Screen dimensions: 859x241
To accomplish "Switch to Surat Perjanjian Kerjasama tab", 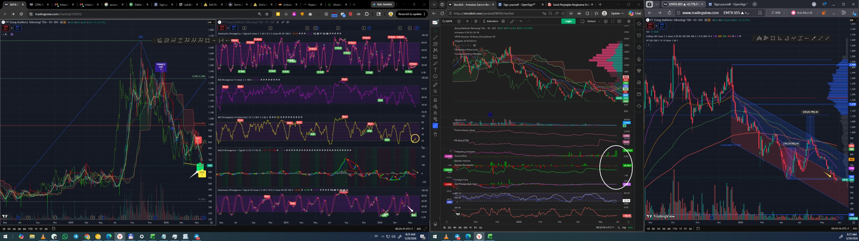I will tap(570, 5).
